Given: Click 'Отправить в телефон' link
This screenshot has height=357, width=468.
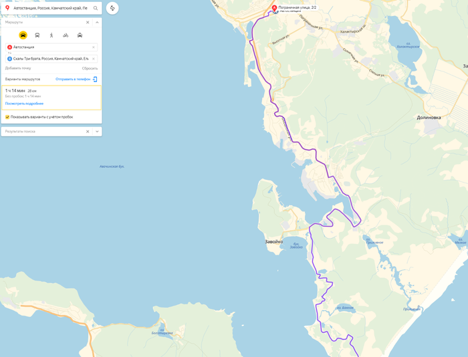Looking at the screenshot, I should 73,79.
